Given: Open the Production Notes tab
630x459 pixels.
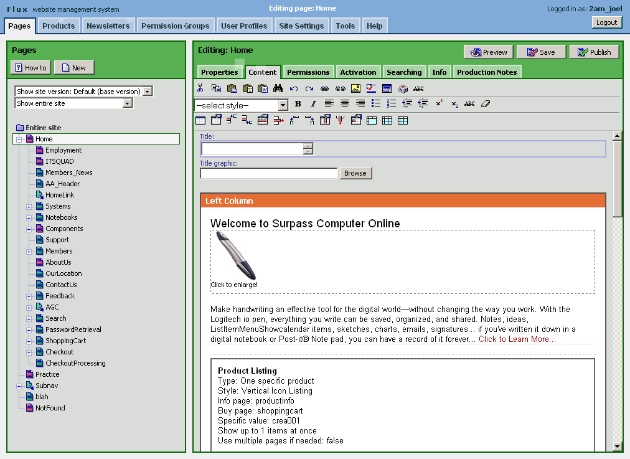Looking at the screenshot, I should tap(487, 72).
